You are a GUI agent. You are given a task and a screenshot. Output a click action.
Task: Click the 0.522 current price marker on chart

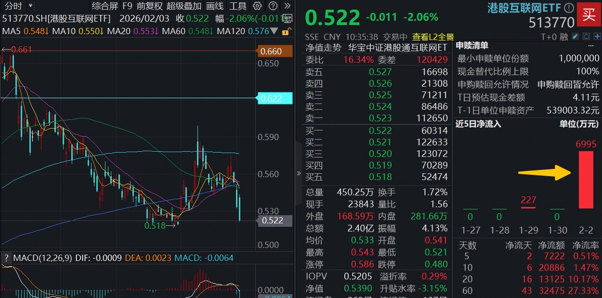click(275, 221)
